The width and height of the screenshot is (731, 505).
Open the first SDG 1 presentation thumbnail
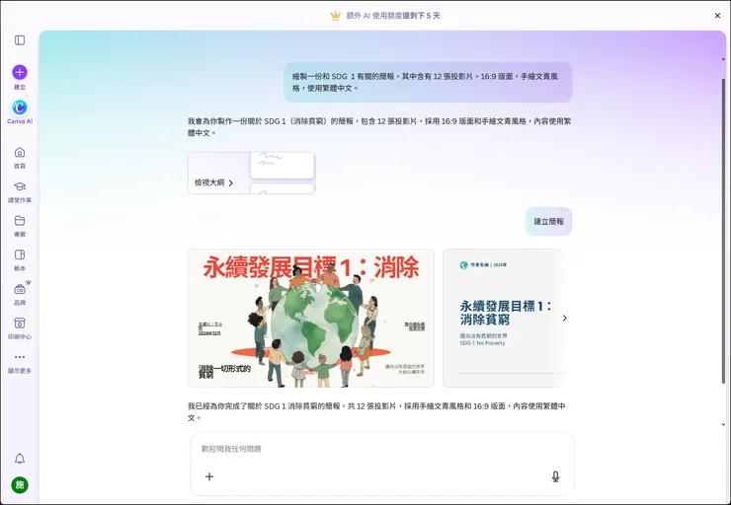(x=311, y=318)
